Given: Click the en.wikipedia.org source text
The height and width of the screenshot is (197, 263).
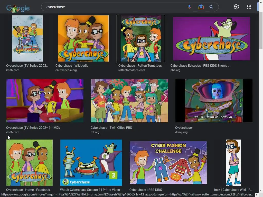Looking at the screenshot, I should click(66, 70).
